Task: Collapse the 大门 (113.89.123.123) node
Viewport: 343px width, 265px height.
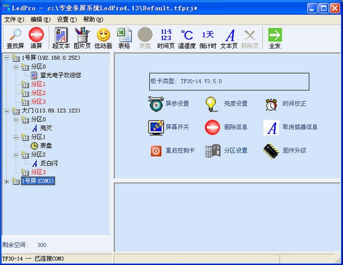Action: point(7,111)
